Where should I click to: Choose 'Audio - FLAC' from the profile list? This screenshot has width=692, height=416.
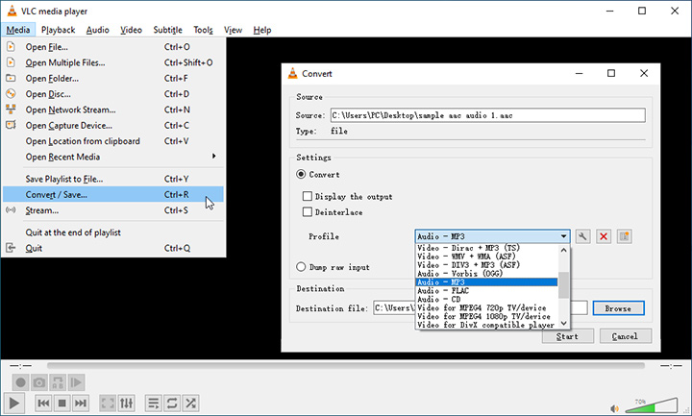coord(444,290)
